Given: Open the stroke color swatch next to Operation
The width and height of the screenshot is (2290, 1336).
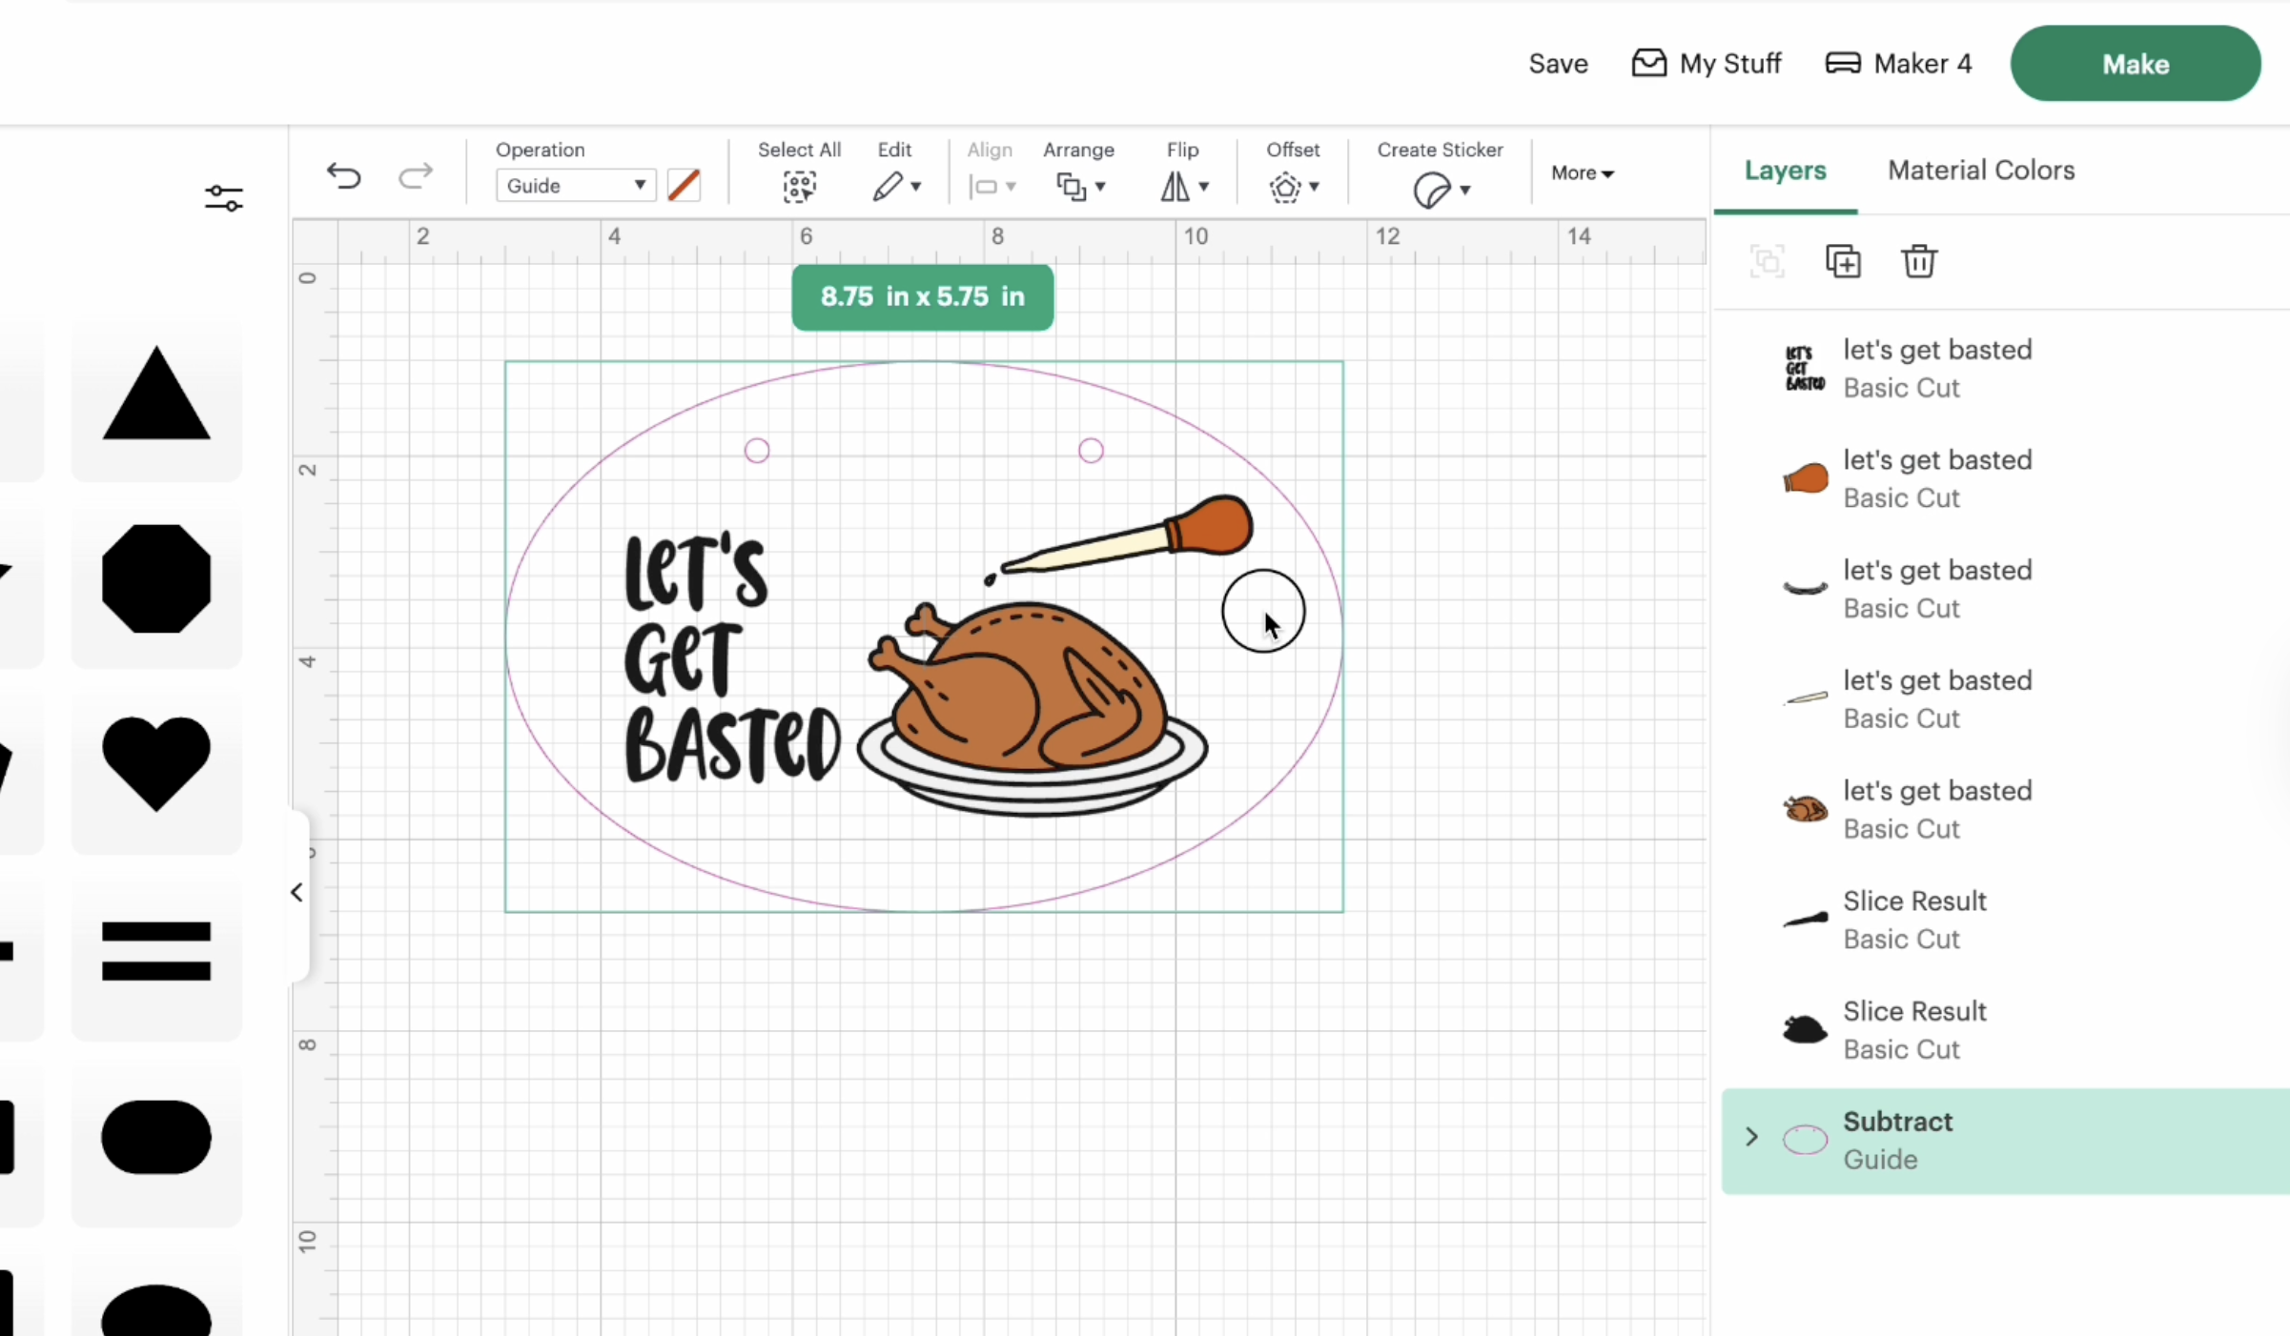Looking at the screenshot, I should point(683,185).
